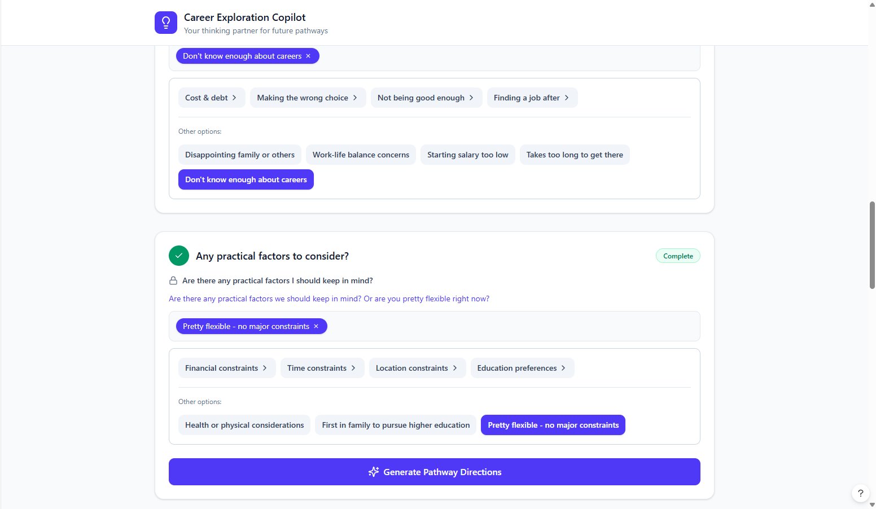Viewport: 876px width, 509px height.
Task: Click the "Any practical factors to consider?" heading
Action: (272, 256)
